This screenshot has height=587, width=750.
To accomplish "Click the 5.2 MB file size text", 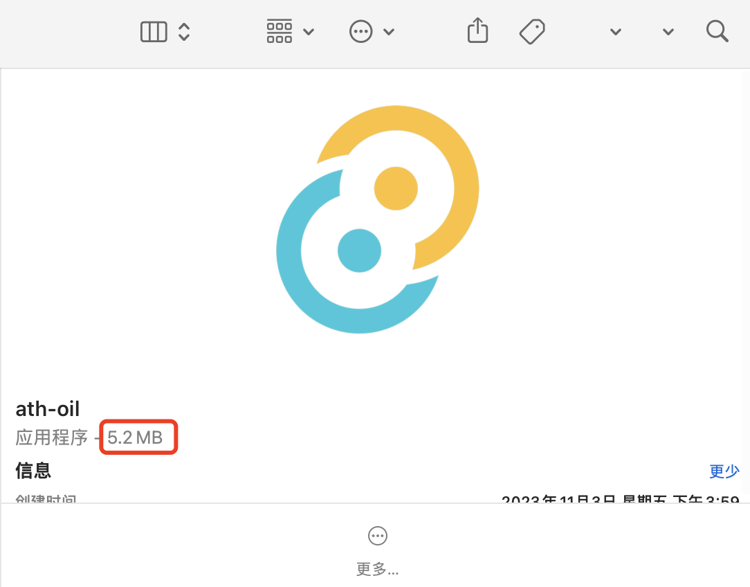I will tap(135, 437).
